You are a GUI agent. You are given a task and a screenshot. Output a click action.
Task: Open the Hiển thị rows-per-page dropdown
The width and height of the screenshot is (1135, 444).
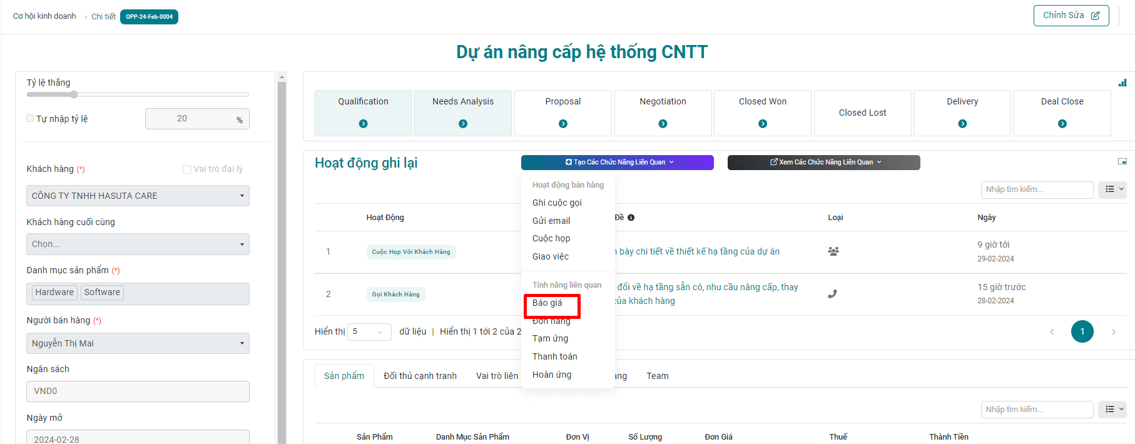pos(369,331)
